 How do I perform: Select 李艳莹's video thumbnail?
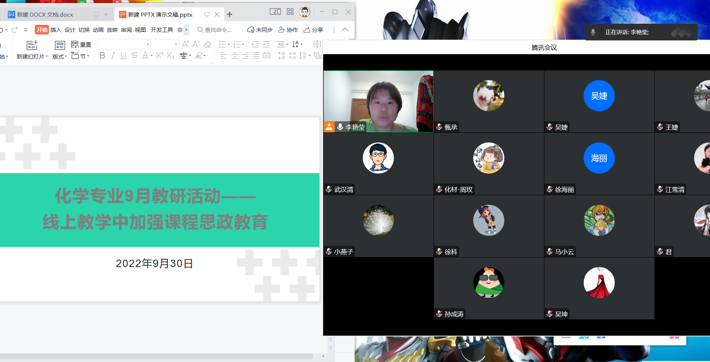pos(378,100)
